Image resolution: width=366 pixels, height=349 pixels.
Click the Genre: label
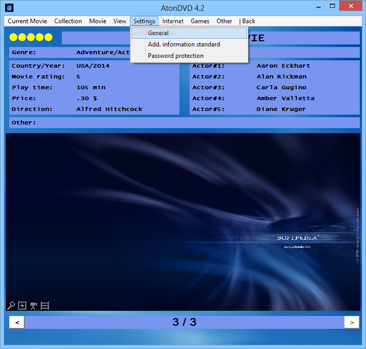24,52
